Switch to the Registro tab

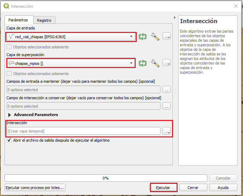44,20
